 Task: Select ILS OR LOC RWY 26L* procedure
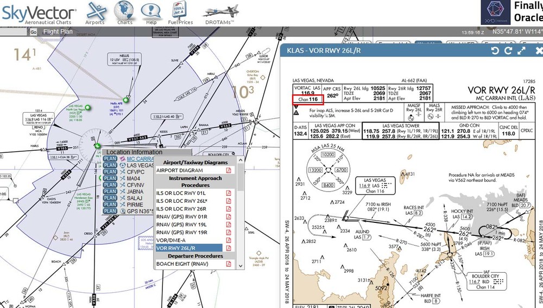(182, 201)
